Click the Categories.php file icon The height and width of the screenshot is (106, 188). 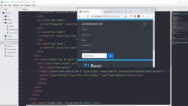tap(5, 49)
